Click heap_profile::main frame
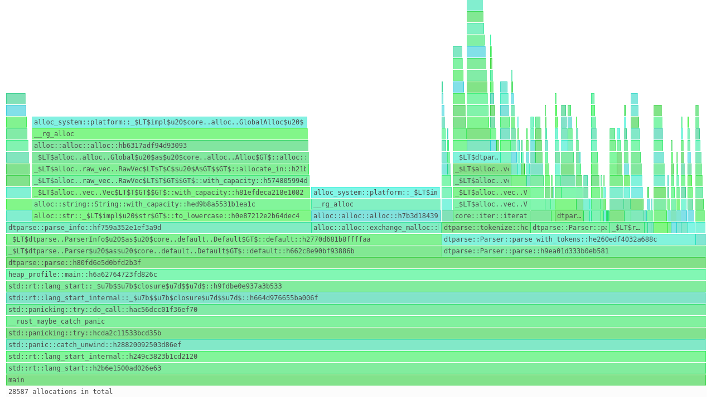The height and width of the screenshot is (399, 716). pyautogui.click(x=356, y=275)
